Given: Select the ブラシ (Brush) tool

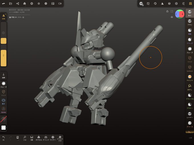Looking at the screenshot, I should tap(190, 22).
